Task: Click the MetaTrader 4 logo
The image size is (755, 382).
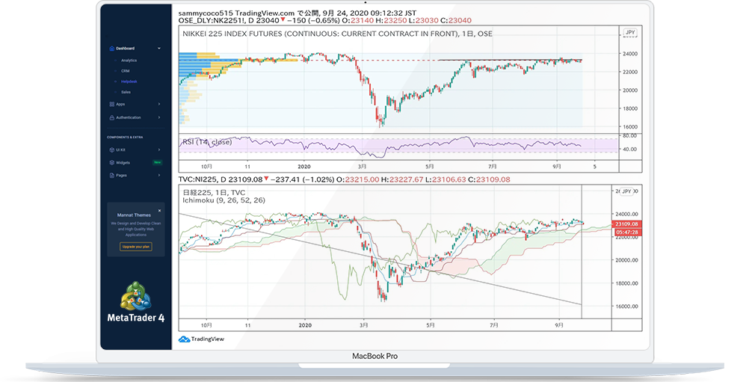Action: (136, 302)
